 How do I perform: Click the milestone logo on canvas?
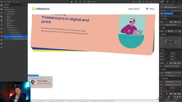click(x=41, y=9)
